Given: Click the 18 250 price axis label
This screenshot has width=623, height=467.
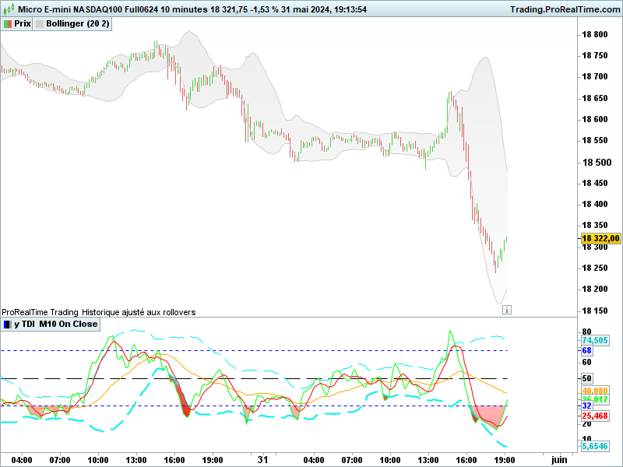Looking at the screenshot, I should point(595,268).
